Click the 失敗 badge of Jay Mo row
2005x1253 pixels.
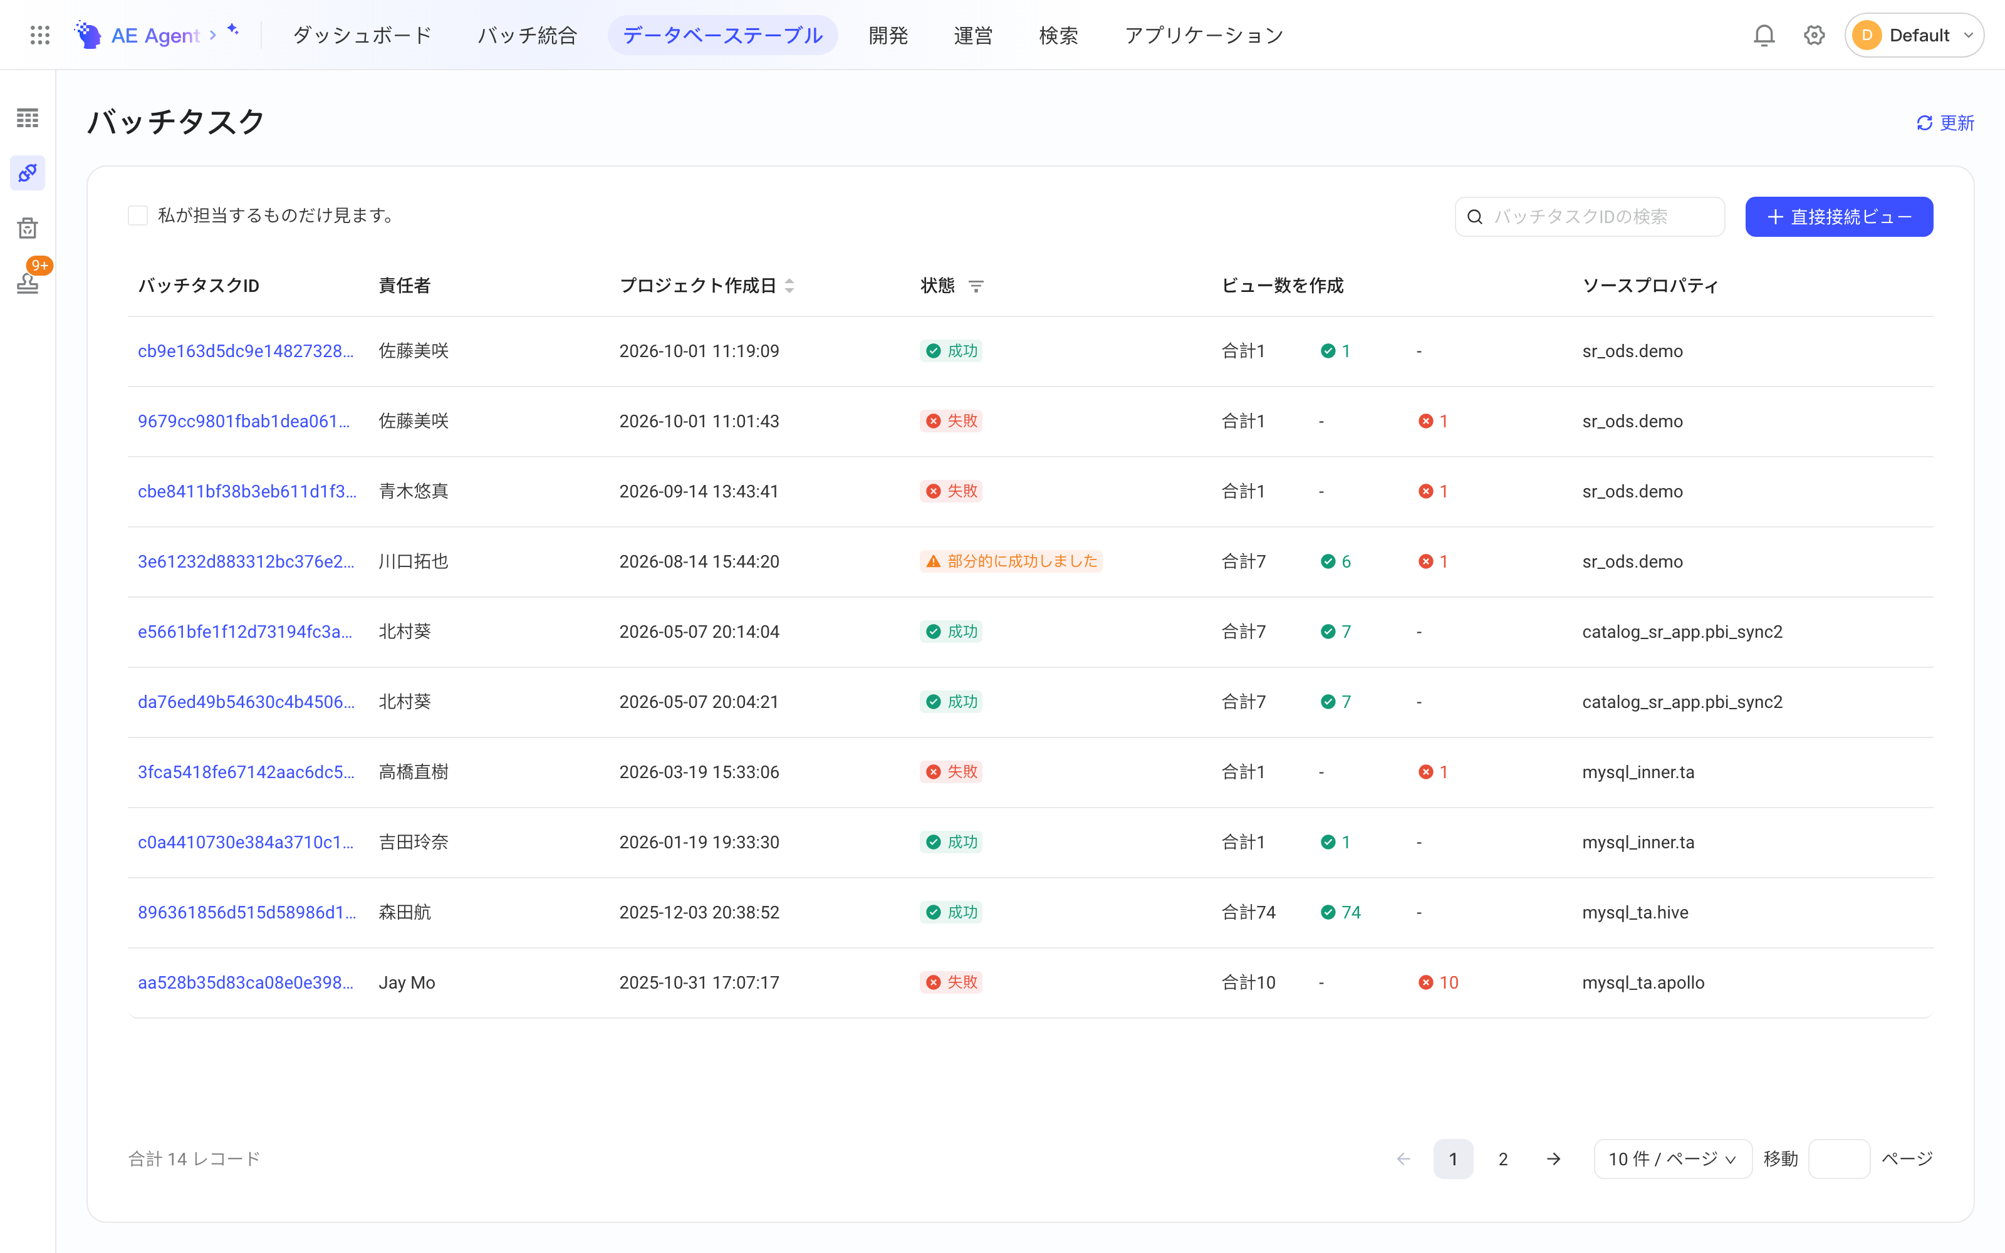click(951, 983)
